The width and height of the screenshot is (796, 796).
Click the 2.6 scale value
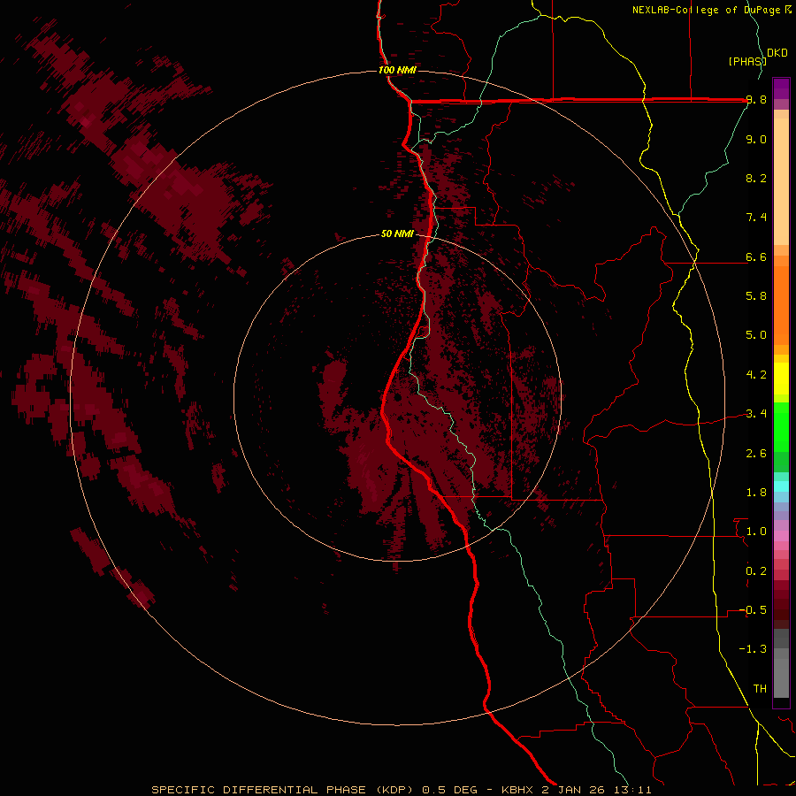756,454
